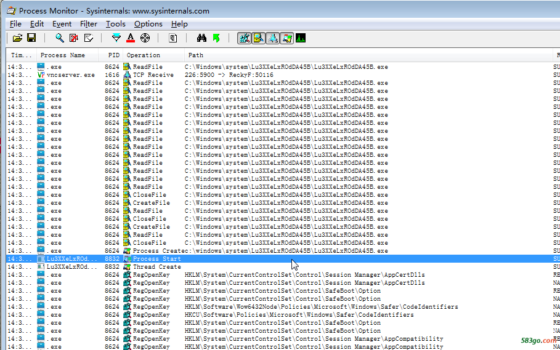Image resolution: width=560 pixels, height=350 pixels.
Task: Click the Process Monitor title bar icon
Action: 12,10
